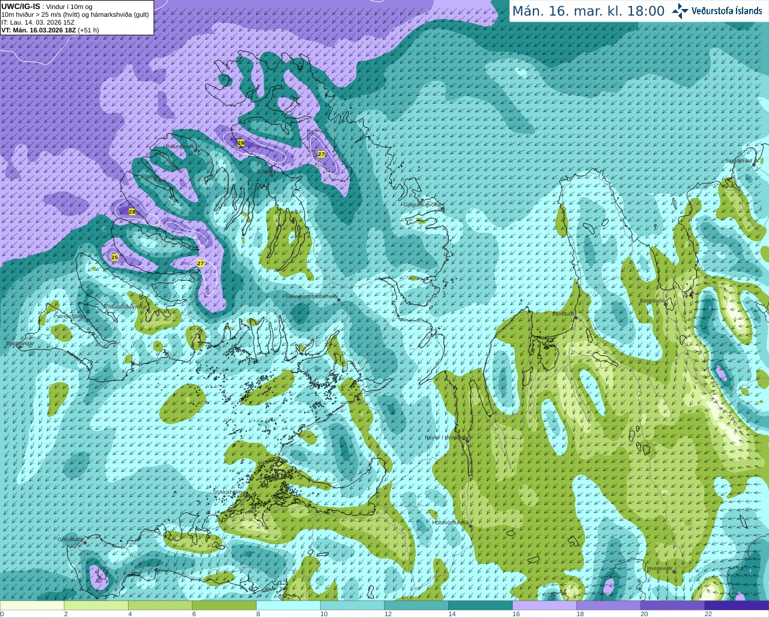
Task: Click the legend scale value 22
Action: 708,614
